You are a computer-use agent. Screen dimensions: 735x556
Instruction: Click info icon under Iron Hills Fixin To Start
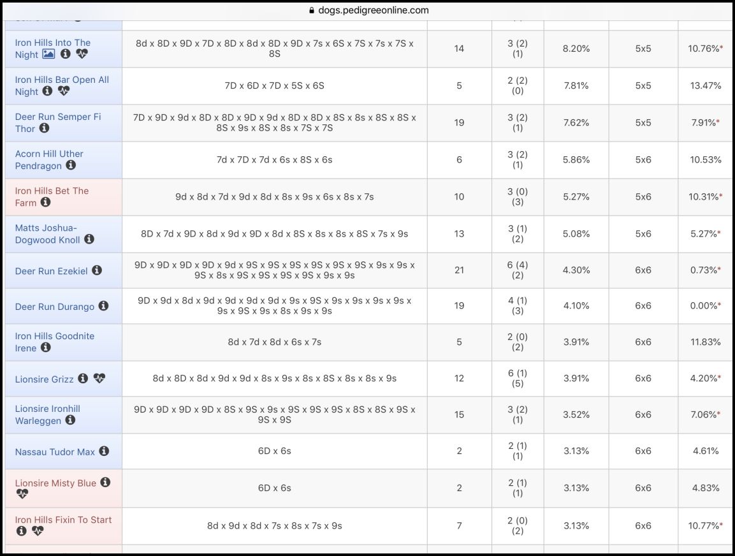click(x=22, y=530)
